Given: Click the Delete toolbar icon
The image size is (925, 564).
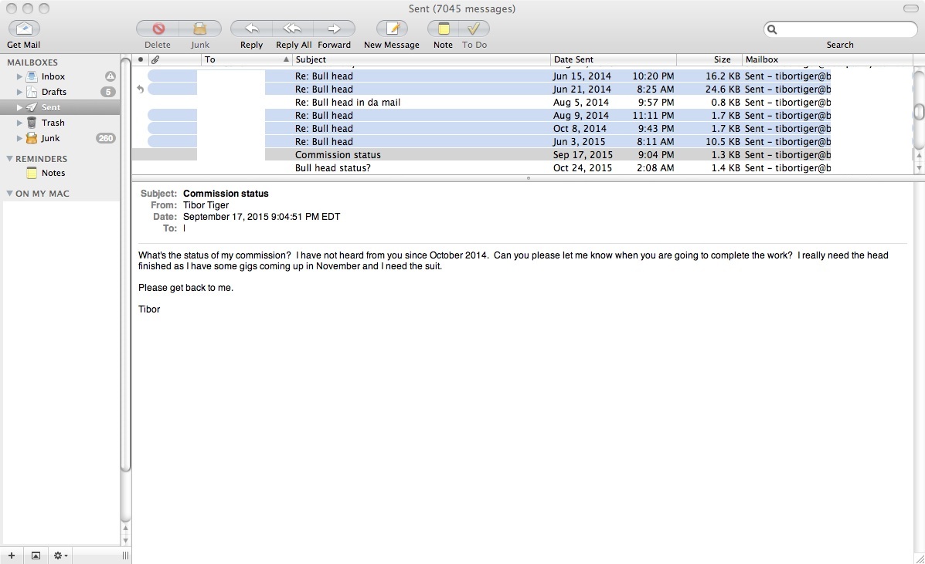Looking at the screenshot, I should click(x=158, y=29).
